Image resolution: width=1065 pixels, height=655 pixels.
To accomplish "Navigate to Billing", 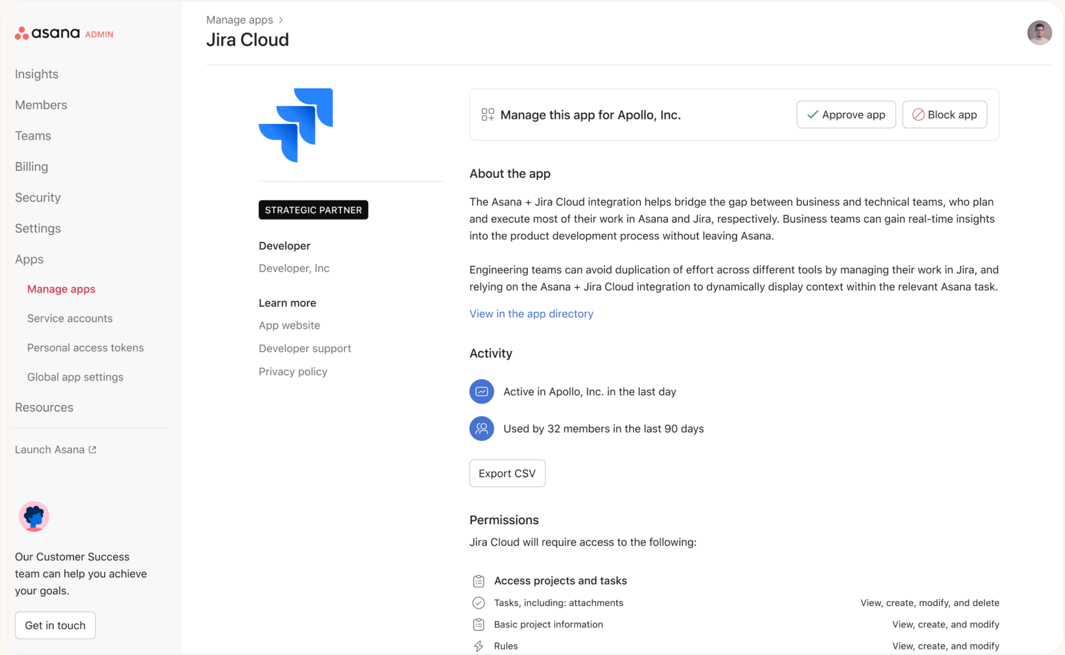I will pos(31,166).
